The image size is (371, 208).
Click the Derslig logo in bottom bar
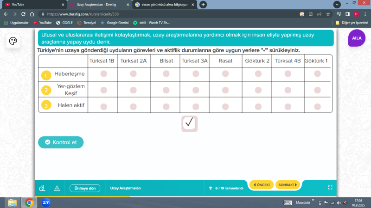point(42,188)
